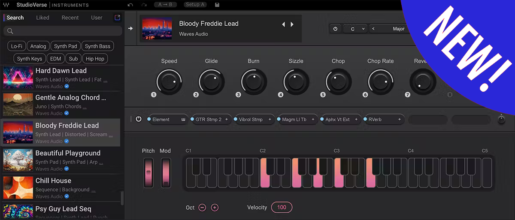Click the save floppy disk icon
Viewport: 515px width, 220px height.
click(217, 5)
